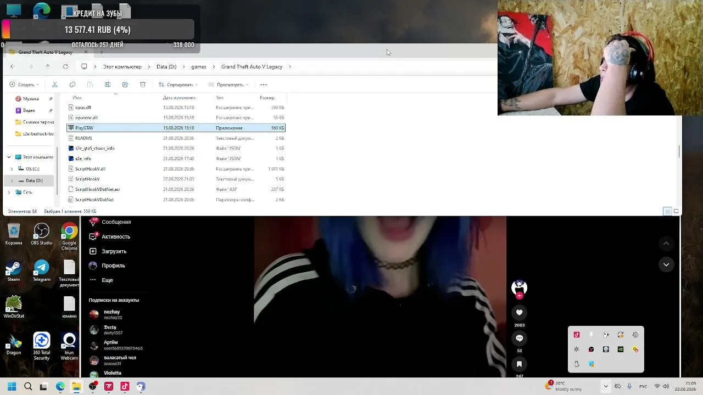Expand the OS (C:) drive node
The width and height of the screenshot is (703, 395).
tap(12, 169)
